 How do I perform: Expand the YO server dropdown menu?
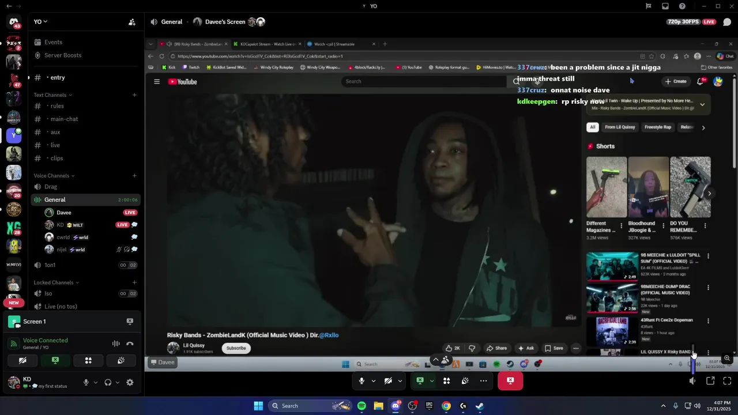[40, 22]
